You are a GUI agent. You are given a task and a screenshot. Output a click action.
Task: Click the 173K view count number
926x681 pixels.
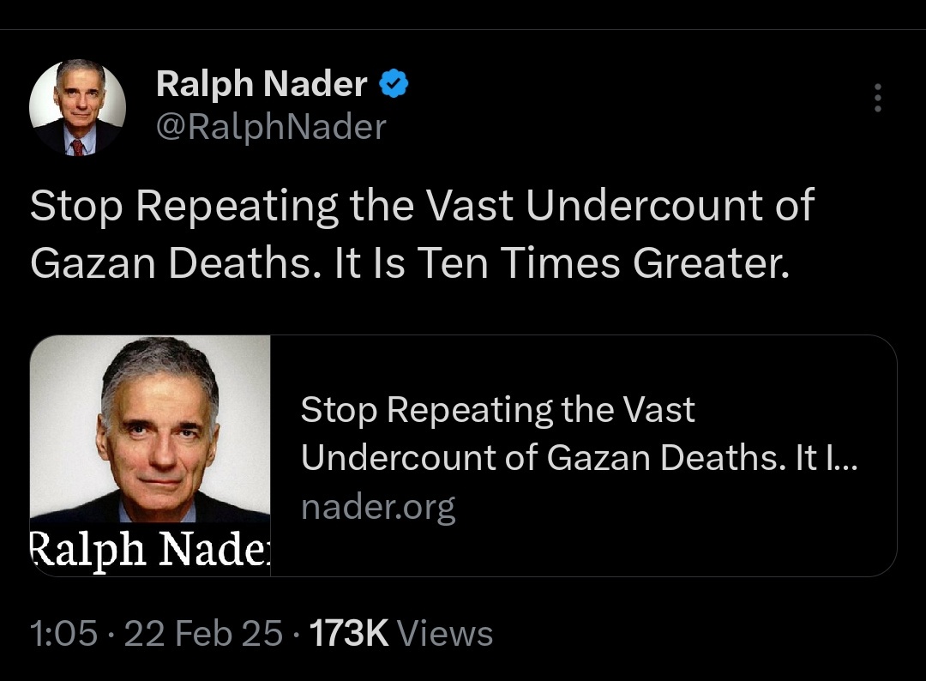click(x=348, y=633)
